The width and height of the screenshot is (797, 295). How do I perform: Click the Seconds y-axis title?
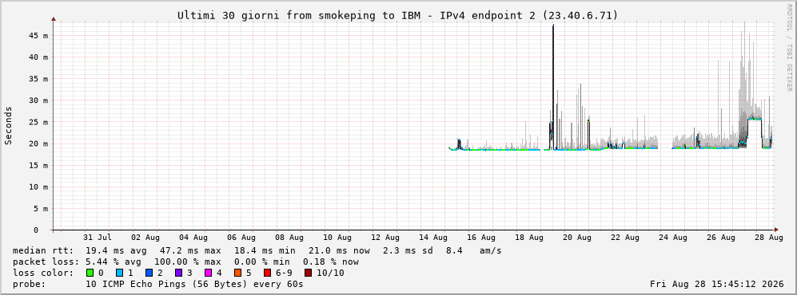click(9, 126)
